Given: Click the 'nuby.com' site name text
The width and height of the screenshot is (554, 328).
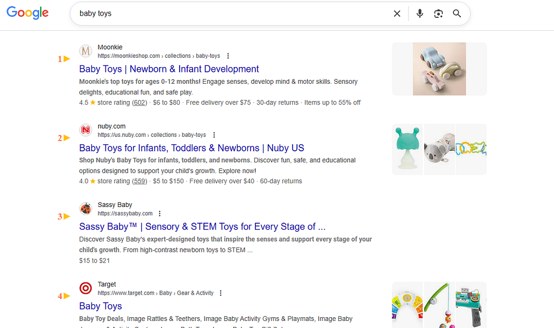Looking at the screenshot, I should (111, 126).
